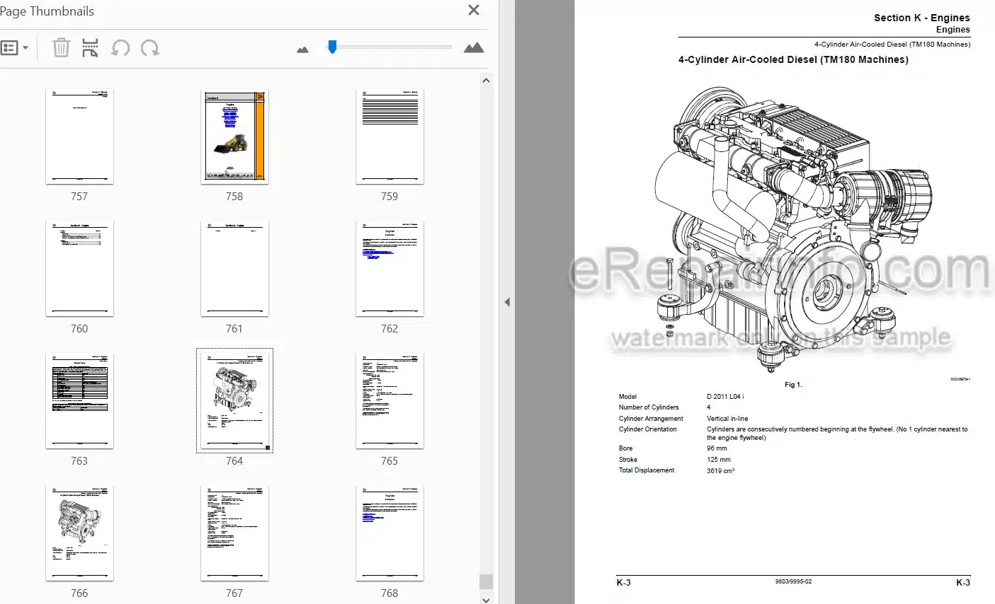This screenshot has height=604, width=995.
Task: Click the print pages icon in thumbnails toolbar
Action: [x=90, y=48]
